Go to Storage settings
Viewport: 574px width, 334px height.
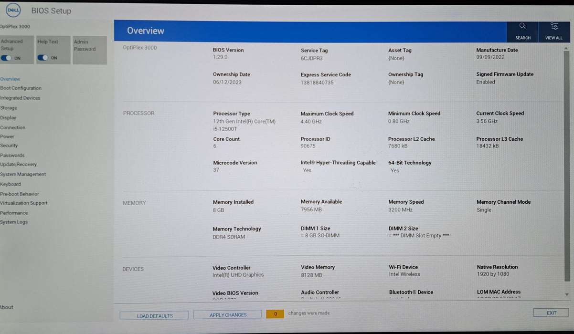coord(9,108)
